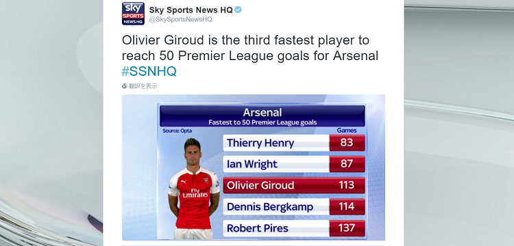Click the highlighted Olivier Giroud row
This screenshot has height=246, width=514.
[294, 185]
